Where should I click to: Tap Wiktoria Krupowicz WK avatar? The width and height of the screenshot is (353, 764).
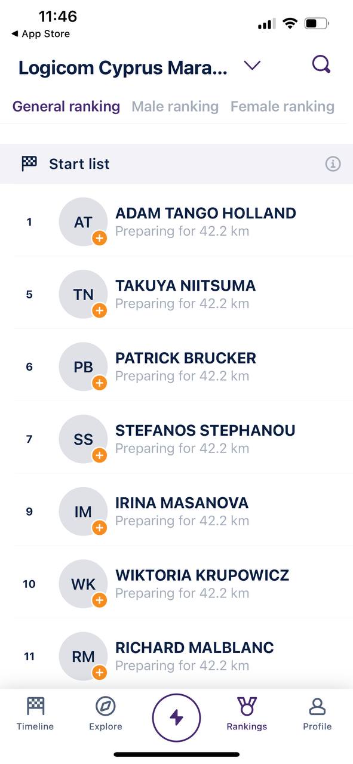coord(83,584)
